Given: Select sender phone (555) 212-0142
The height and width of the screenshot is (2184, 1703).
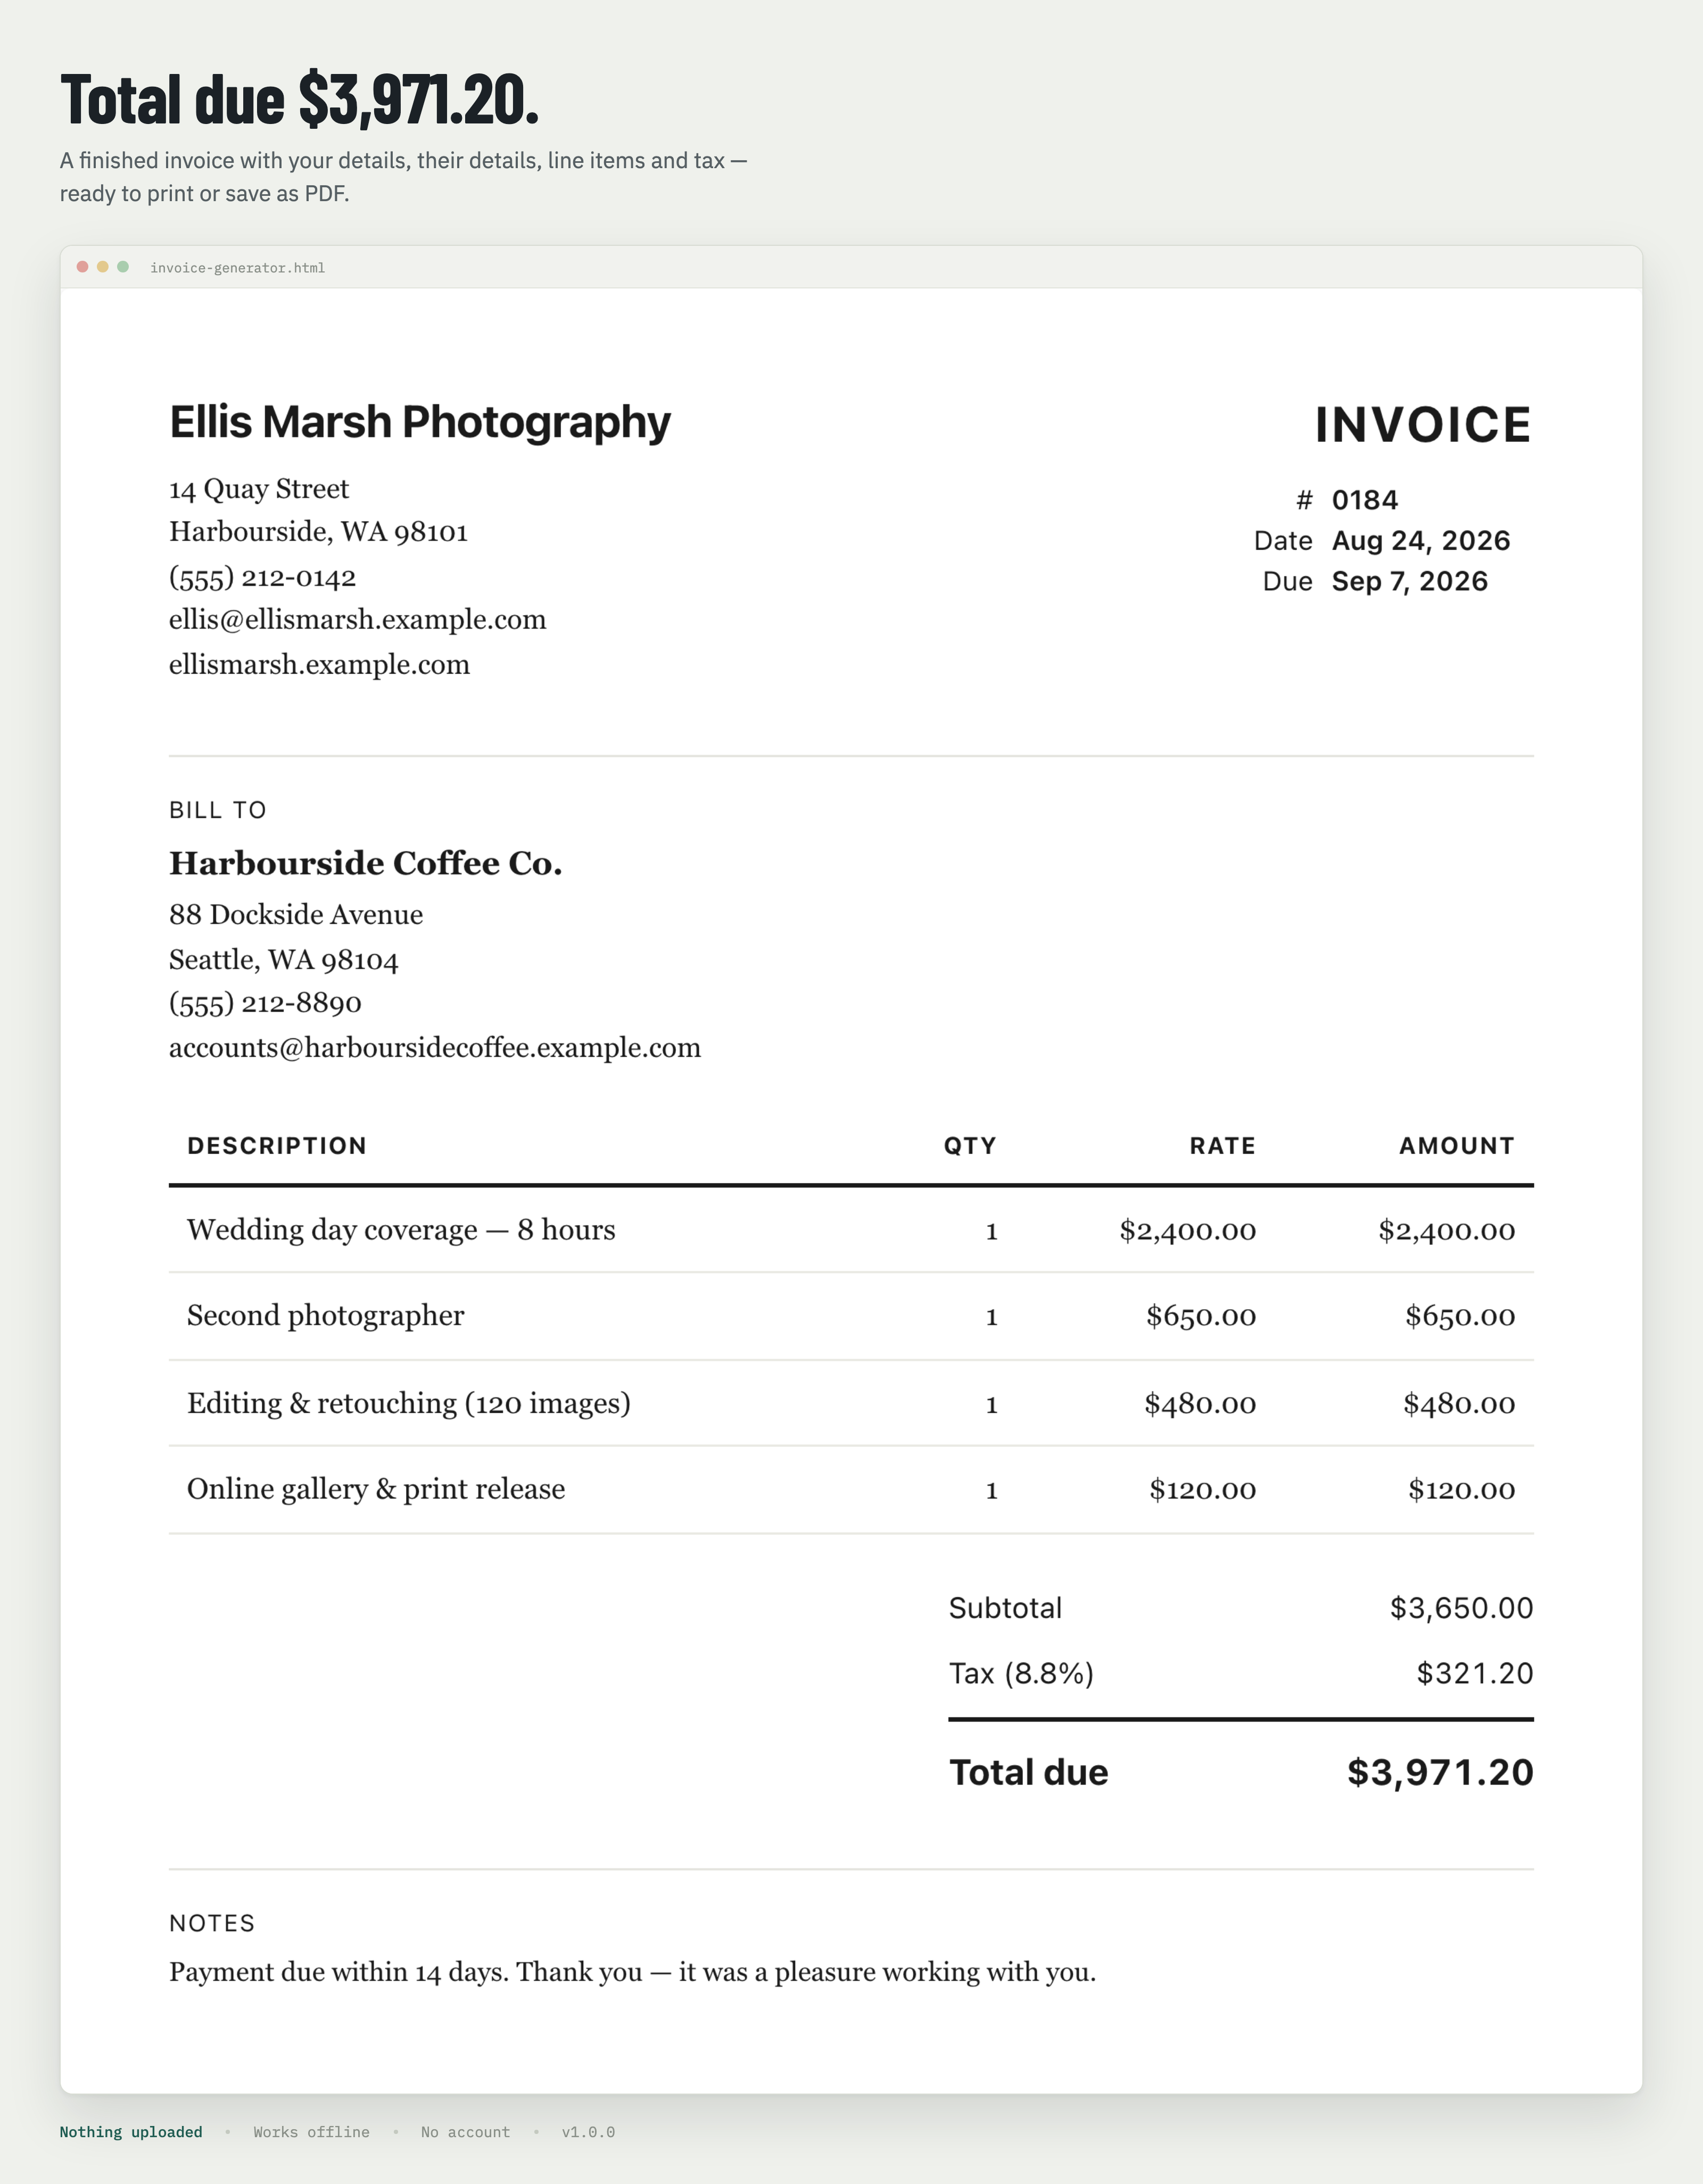Looking at the screenshot, I should [262, 577].
